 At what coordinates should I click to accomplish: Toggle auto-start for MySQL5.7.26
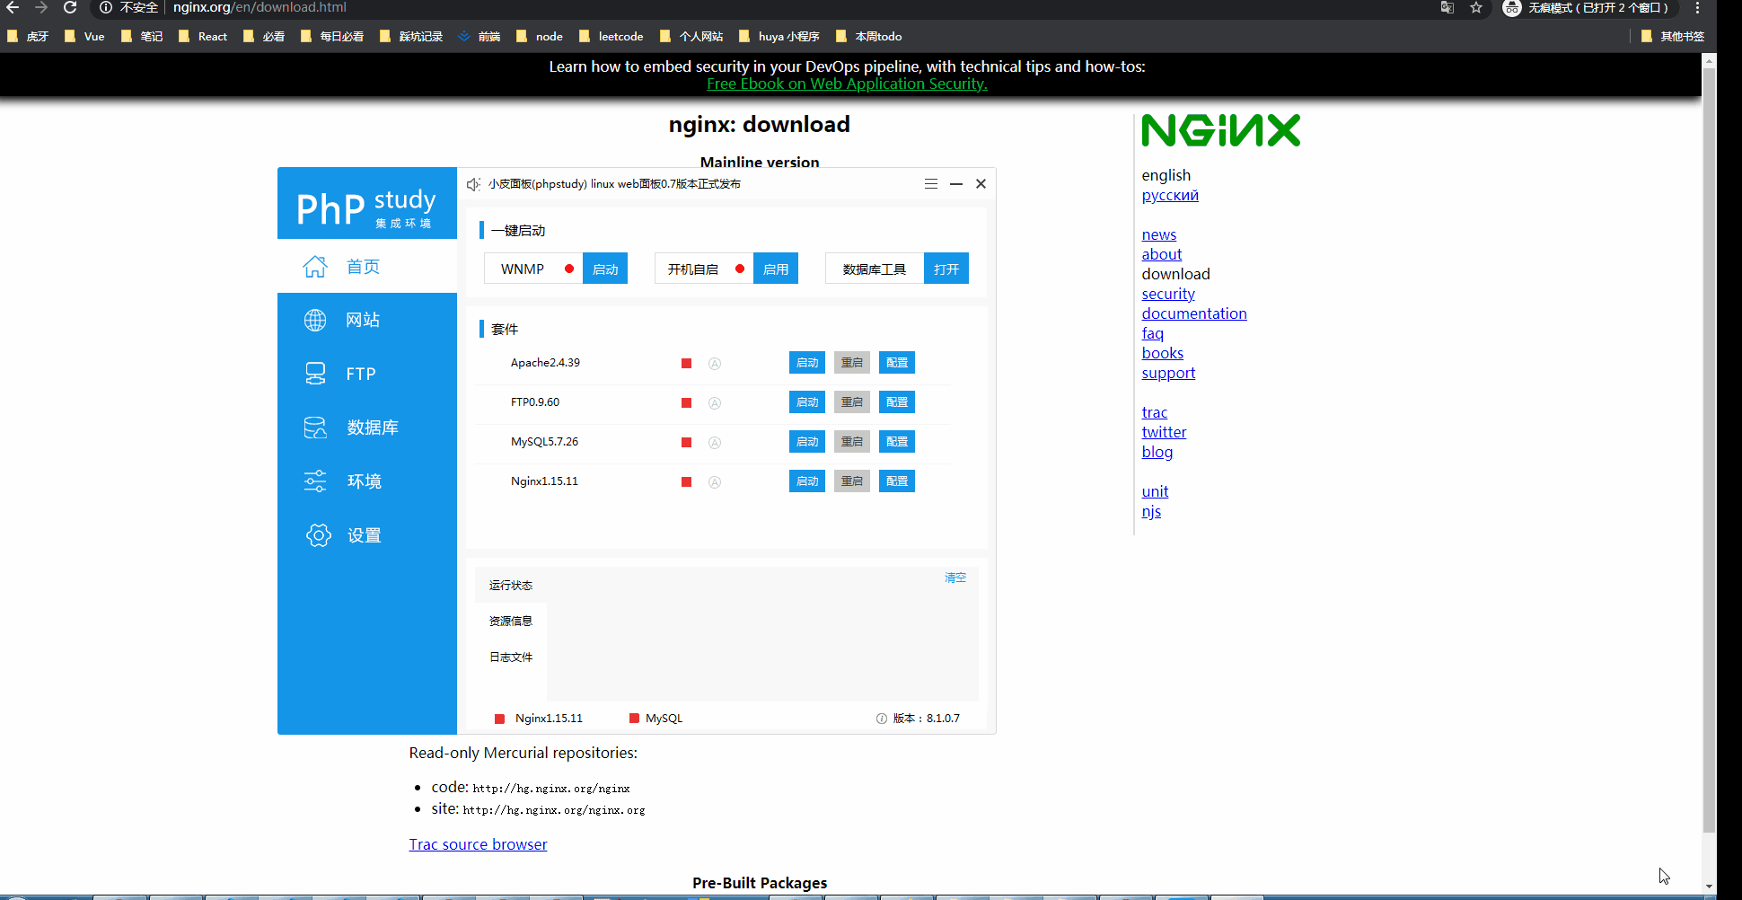click(715, 442)
